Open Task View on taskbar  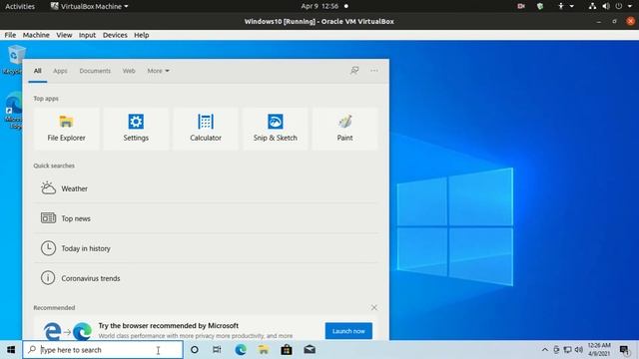coord(217,350)
